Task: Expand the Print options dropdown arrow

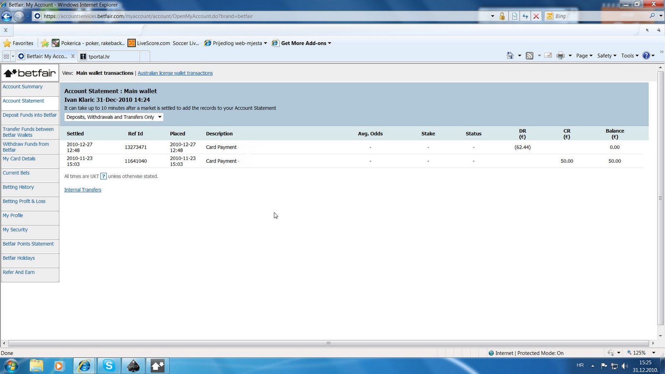Action: point(570,56)
